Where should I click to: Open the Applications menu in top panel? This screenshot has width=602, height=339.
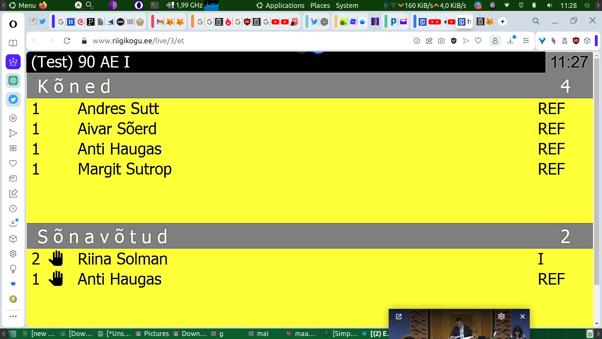(281, 5)
